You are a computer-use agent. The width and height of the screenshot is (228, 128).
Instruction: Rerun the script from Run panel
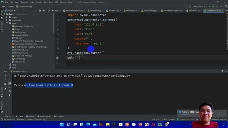pos(5,75)
